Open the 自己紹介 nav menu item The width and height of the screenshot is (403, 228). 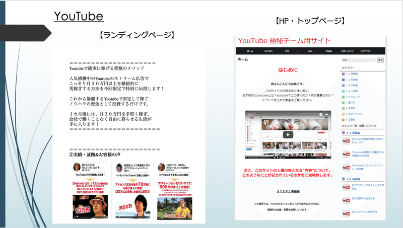268,51
